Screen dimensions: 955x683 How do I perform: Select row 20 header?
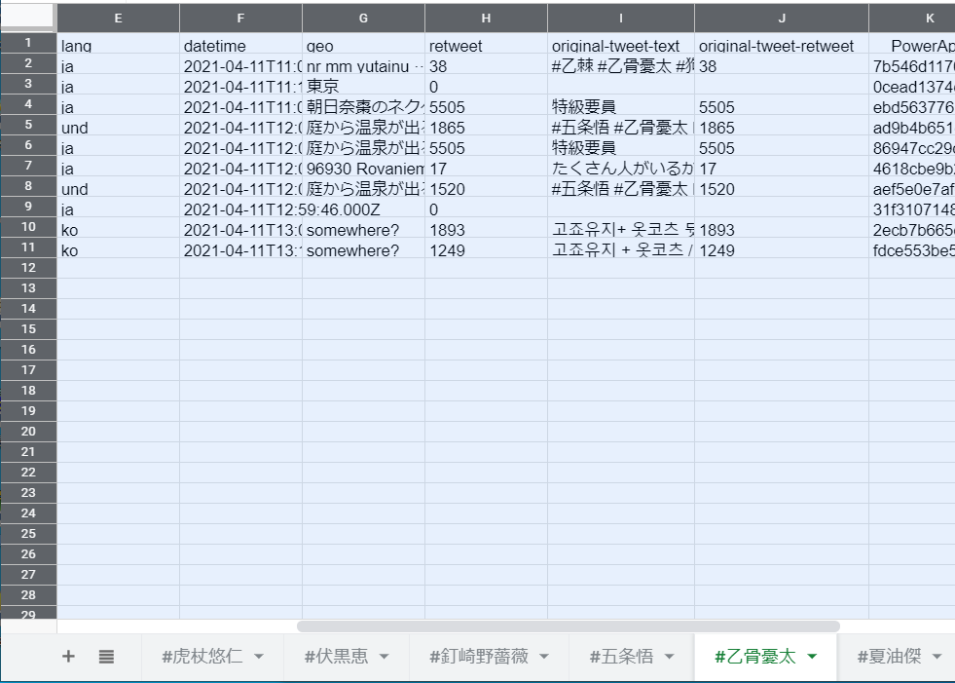[28, 432]
